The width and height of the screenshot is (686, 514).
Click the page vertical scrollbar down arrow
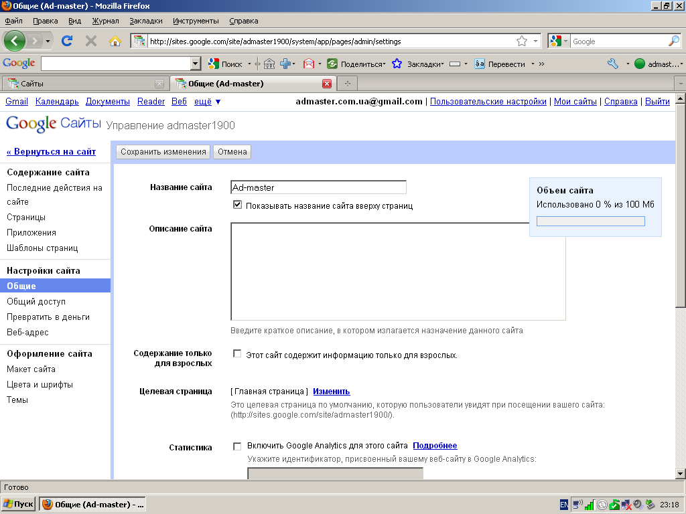[x=681, y=473]
